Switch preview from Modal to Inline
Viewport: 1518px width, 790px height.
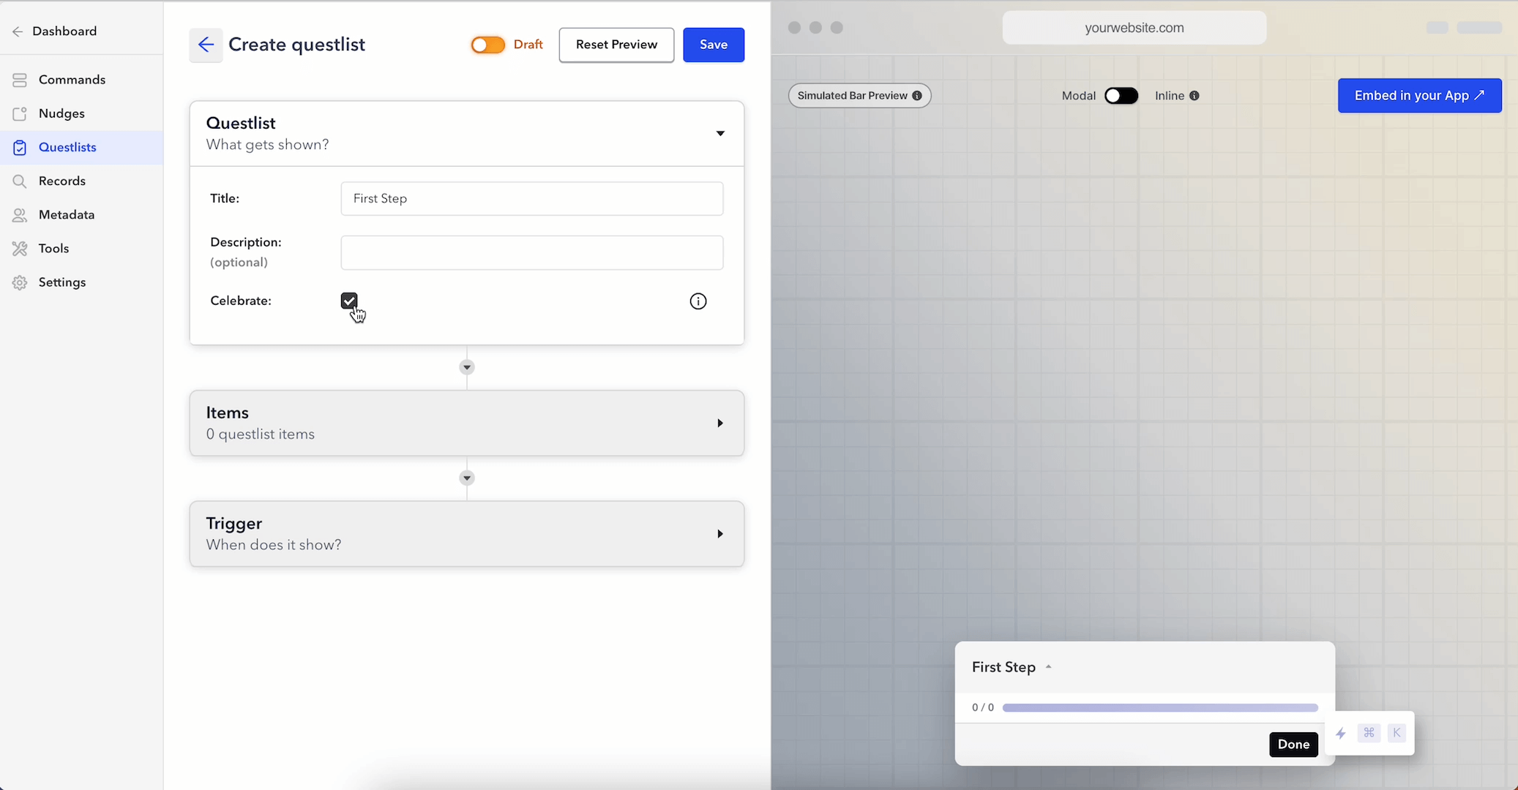click(x=1121, y=95)
